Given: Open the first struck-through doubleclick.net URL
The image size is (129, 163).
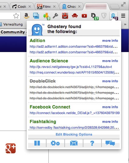Looking at the screenshot, I should [x=74, y=87].
